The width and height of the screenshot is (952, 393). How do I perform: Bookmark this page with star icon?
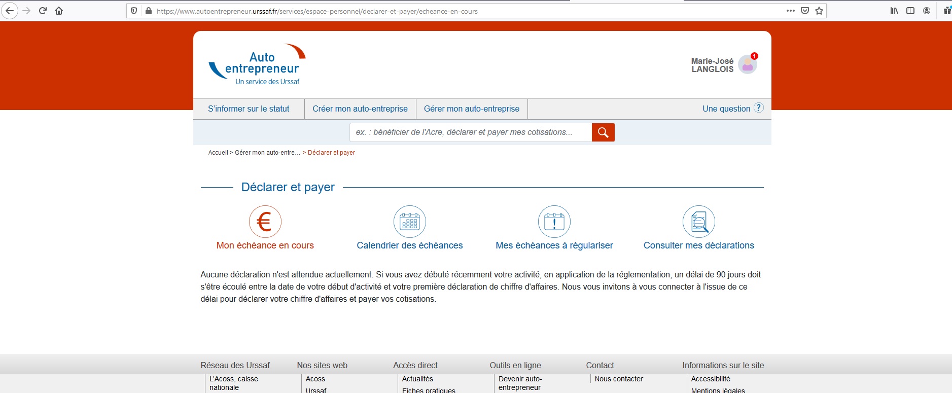pos(819,11)
